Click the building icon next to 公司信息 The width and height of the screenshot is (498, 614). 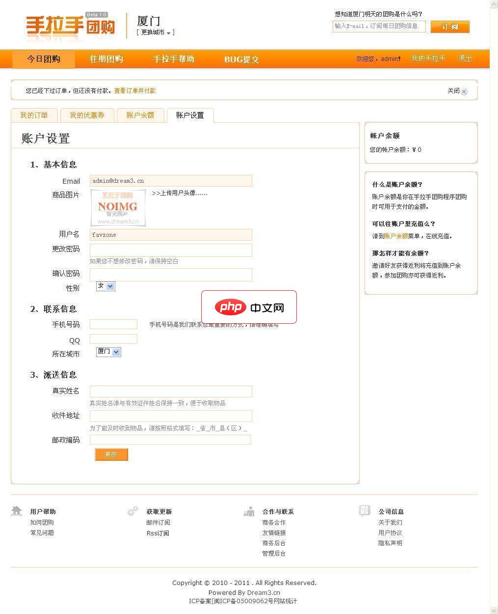(x=364, y=511)
